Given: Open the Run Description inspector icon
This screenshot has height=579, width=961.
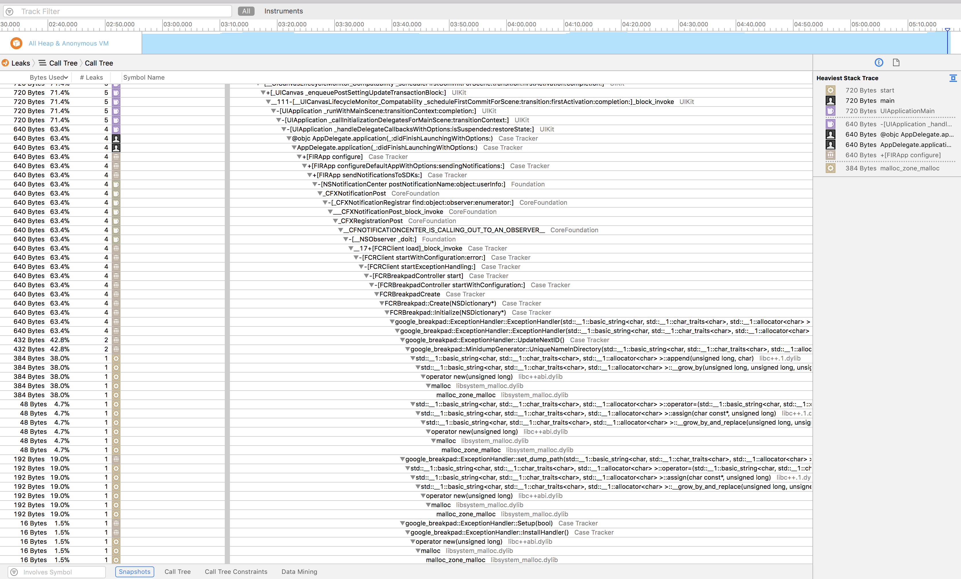Looking at the screenshot, I should click(x=896, y=62).
